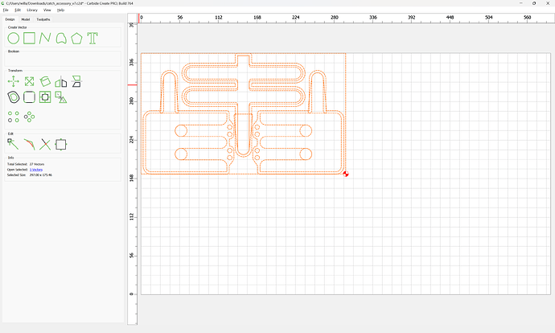Switch to the Model tab
The height and width of the screenshot is (333, 555).
26,19
